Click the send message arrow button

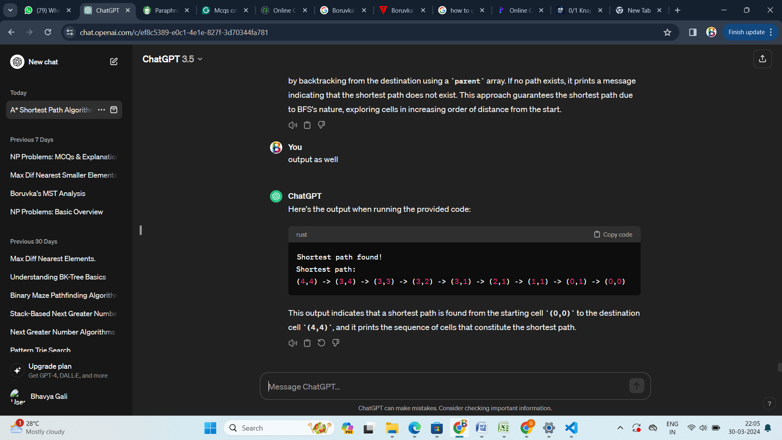click(x=637, y=386)
